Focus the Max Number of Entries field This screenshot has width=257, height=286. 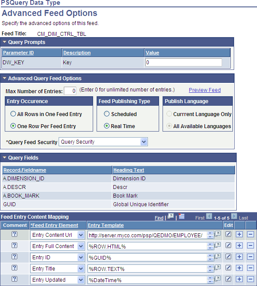70,91
